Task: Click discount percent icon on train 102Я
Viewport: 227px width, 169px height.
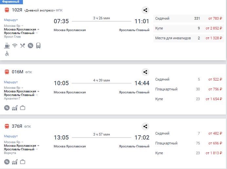Action: tap(30, 46)
